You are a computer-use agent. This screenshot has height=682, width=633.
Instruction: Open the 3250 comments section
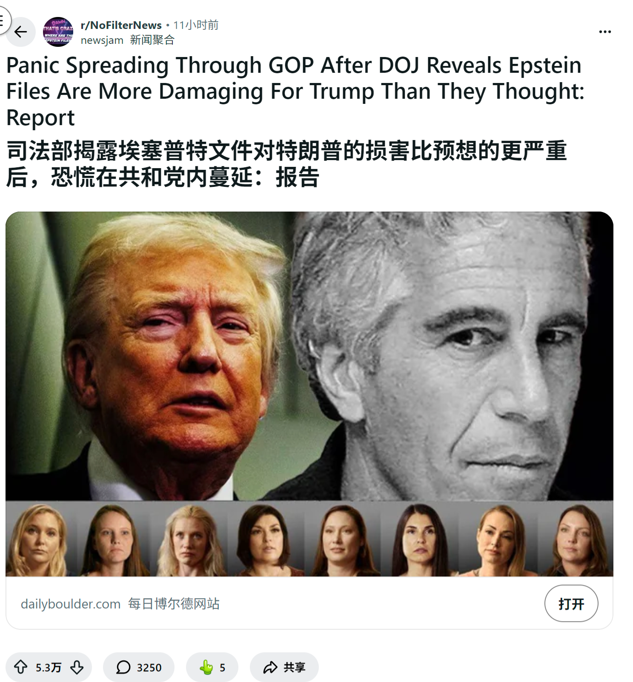click(139, 667)
